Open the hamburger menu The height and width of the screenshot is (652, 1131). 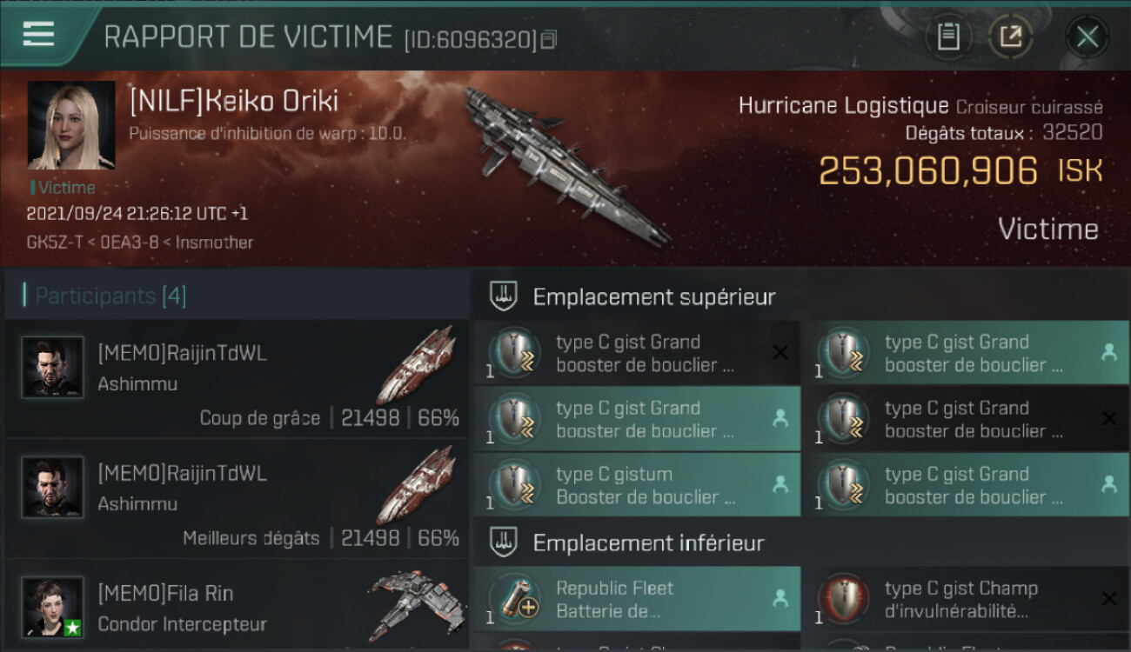click(x=38, y=34)
